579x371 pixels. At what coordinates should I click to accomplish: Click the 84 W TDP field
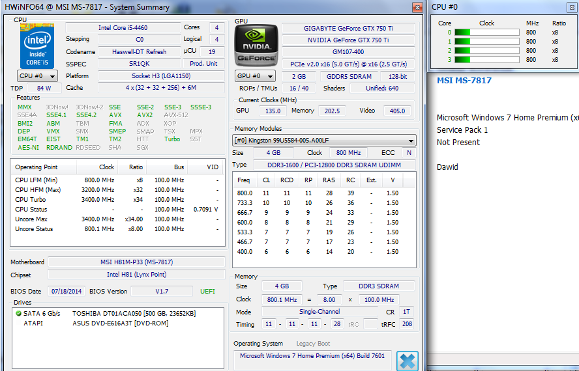(x=44, y=88)
